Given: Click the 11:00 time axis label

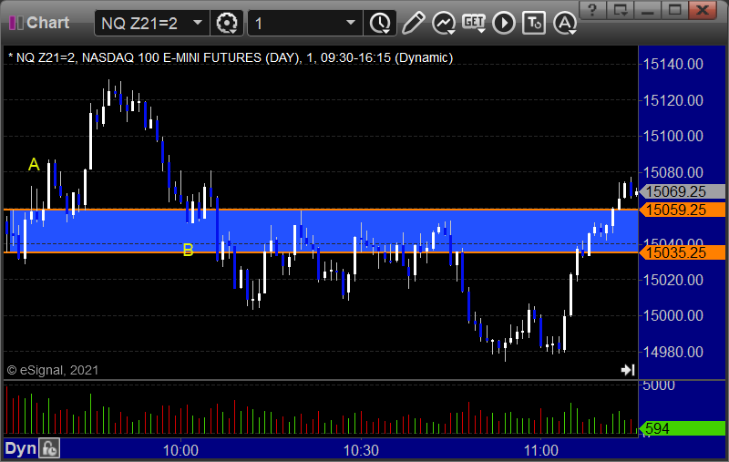Looking at the screenshot, I should pos(540,450).
